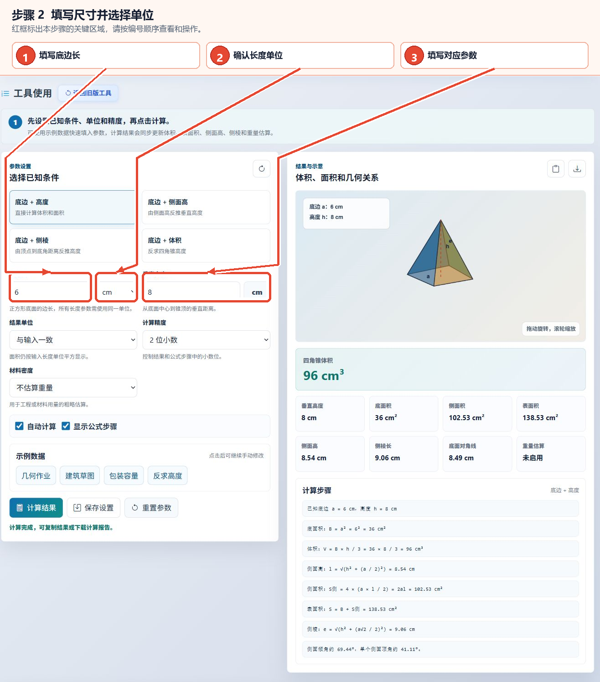Load the 包装容量 example data
Image resolution: width=600 pixels, height=682 pixels.
click(x=124, y=476)
